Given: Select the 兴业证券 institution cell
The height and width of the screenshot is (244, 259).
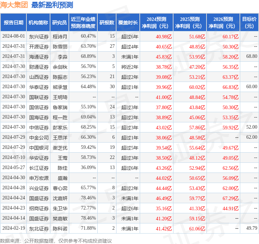Looking at the screenshot, I should [39, 188].
